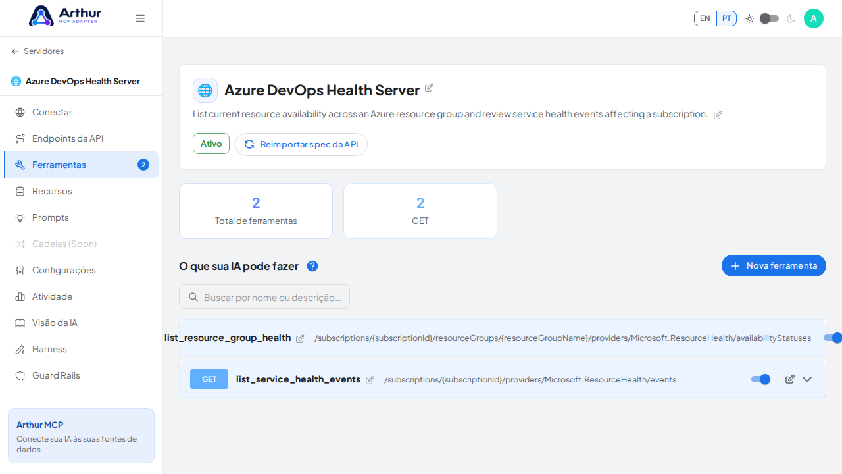Open the Conectar menu item
Image resolution: width=842 pixels, height=474 pixels.
(x=81, y=112)
